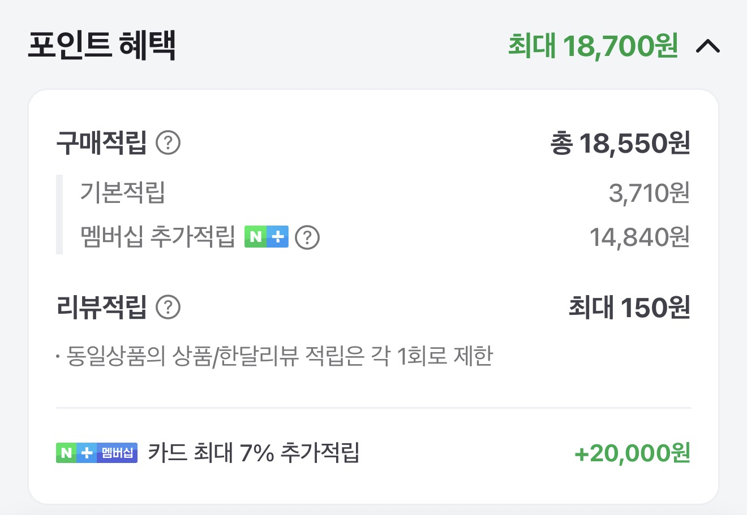Select the 총 18,550원 amount
Image resolution: width=747 pixels, height=515 pixels.
620,144
